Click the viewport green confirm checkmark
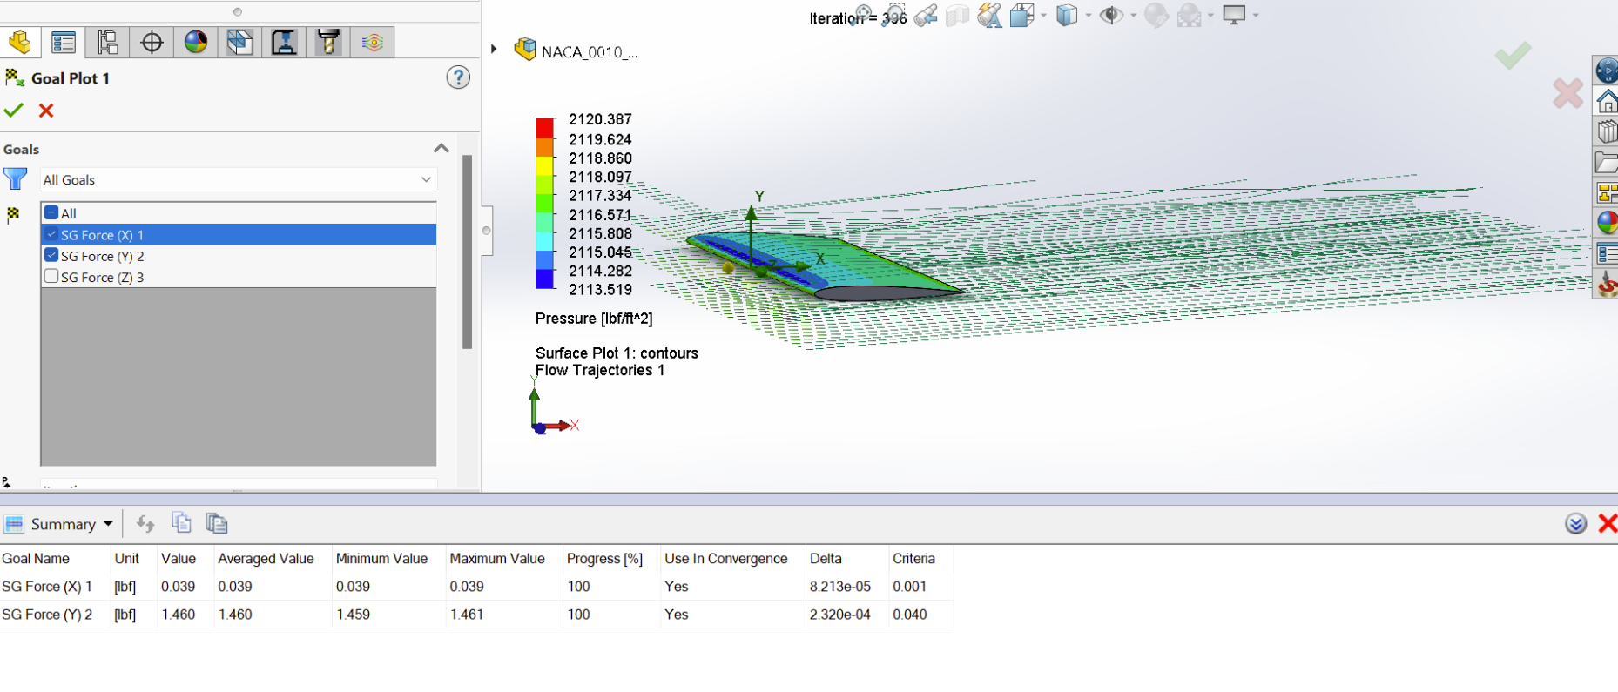The width and height of the screenshot is (1618, 692). 1513,55
